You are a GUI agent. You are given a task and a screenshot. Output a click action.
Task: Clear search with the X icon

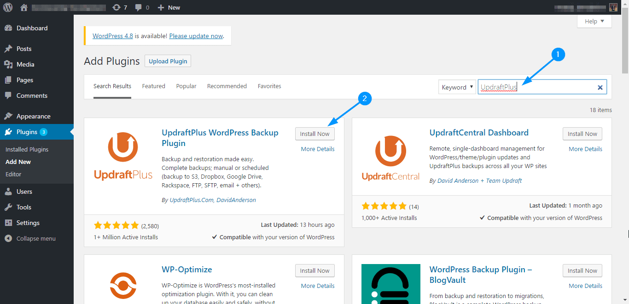pyautogui.click(x=600, y=87)
